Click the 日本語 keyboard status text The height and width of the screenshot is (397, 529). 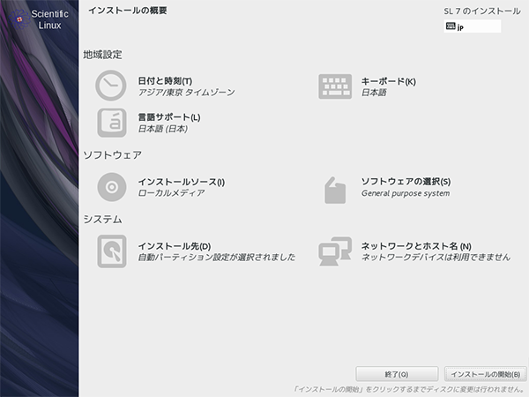point(374,93)
